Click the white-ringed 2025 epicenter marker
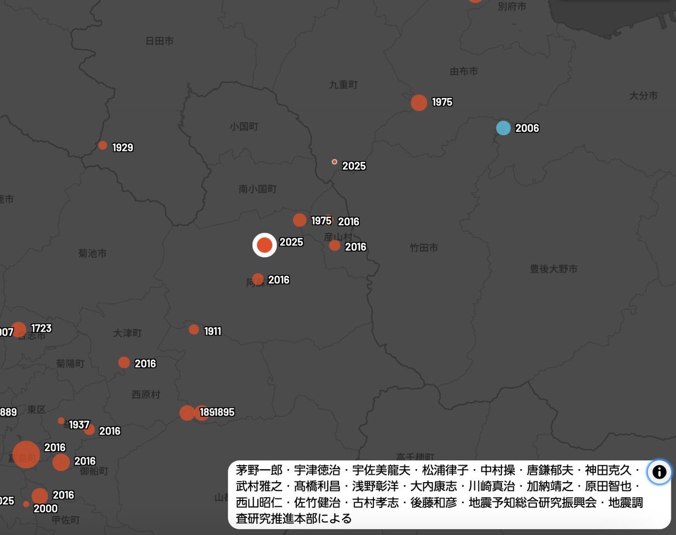Viewport: 676px width, 535px height. 264,245
